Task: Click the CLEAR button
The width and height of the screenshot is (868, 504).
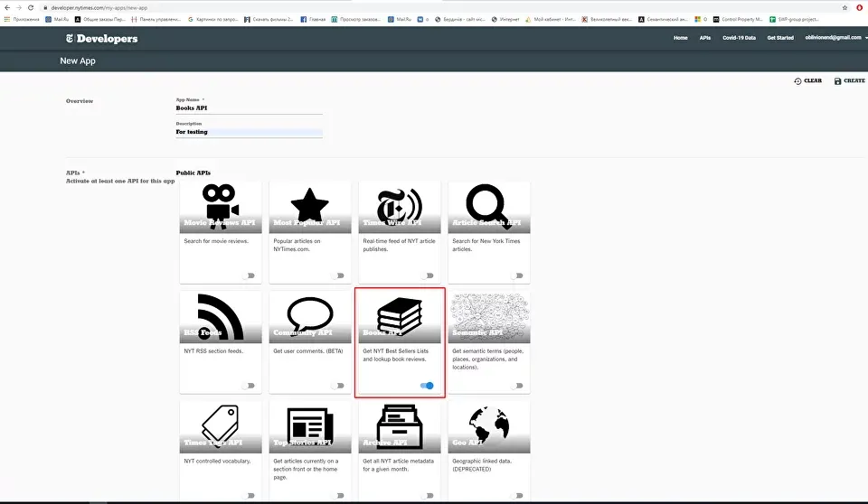Action: pos(808,80)
